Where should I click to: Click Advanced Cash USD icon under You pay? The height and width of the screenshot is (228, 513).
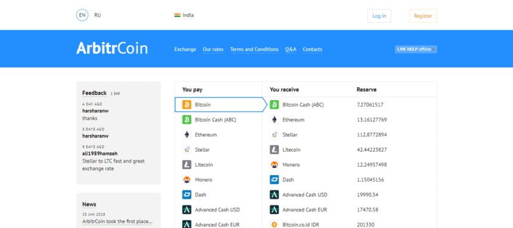[x=187, y=210]
